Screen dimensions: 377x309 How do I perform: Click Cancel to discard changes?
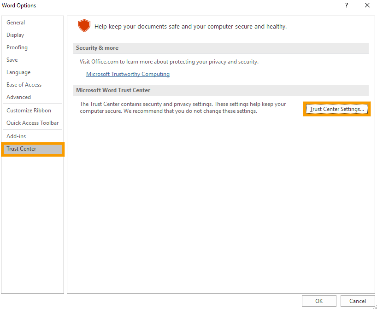(357, 301)
